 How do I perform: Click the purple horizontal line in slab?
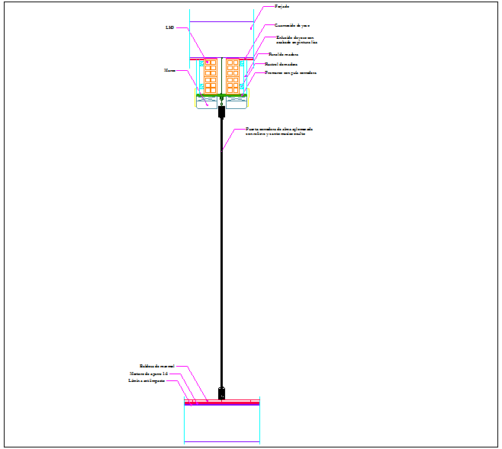coord(221,21)
